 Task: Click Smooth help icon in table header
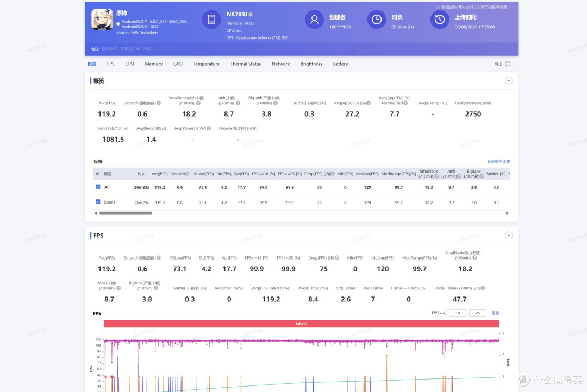pos(187,174)
